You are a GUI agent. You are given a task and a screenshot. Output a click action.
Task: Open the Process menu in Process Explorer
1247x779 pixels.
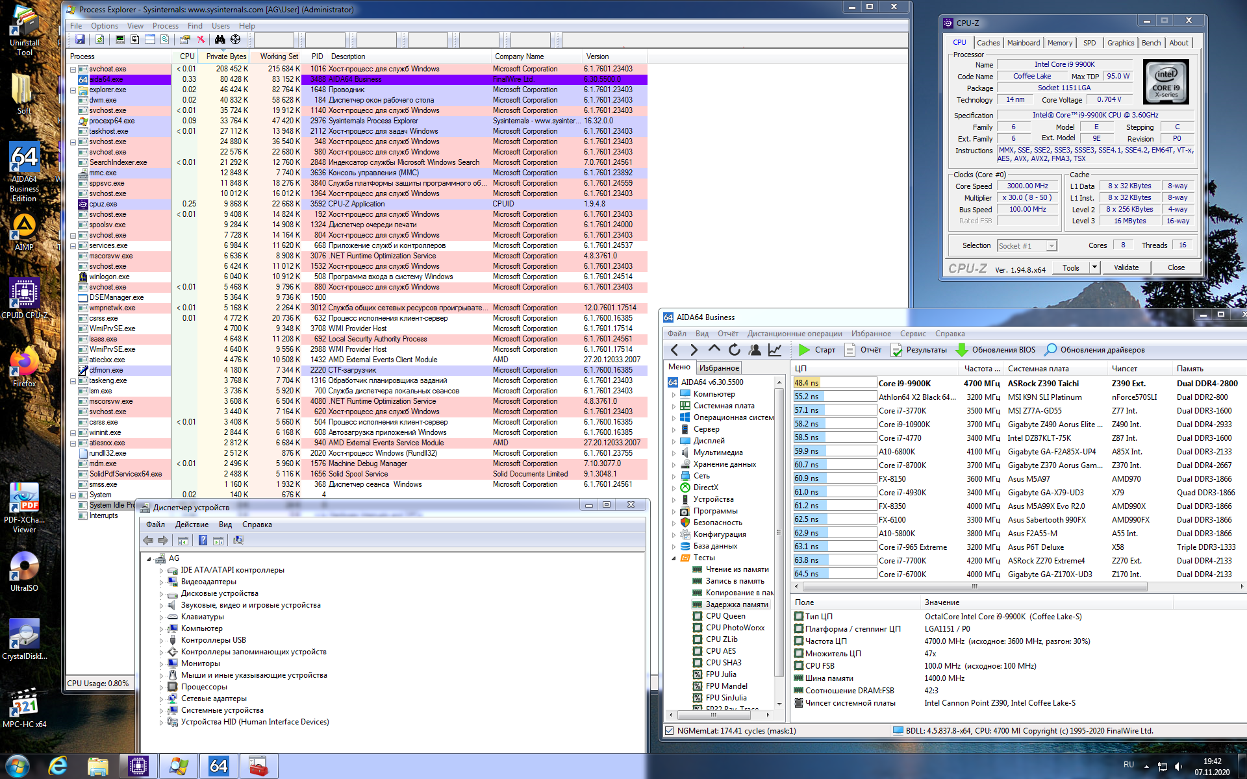pos(165,26)
